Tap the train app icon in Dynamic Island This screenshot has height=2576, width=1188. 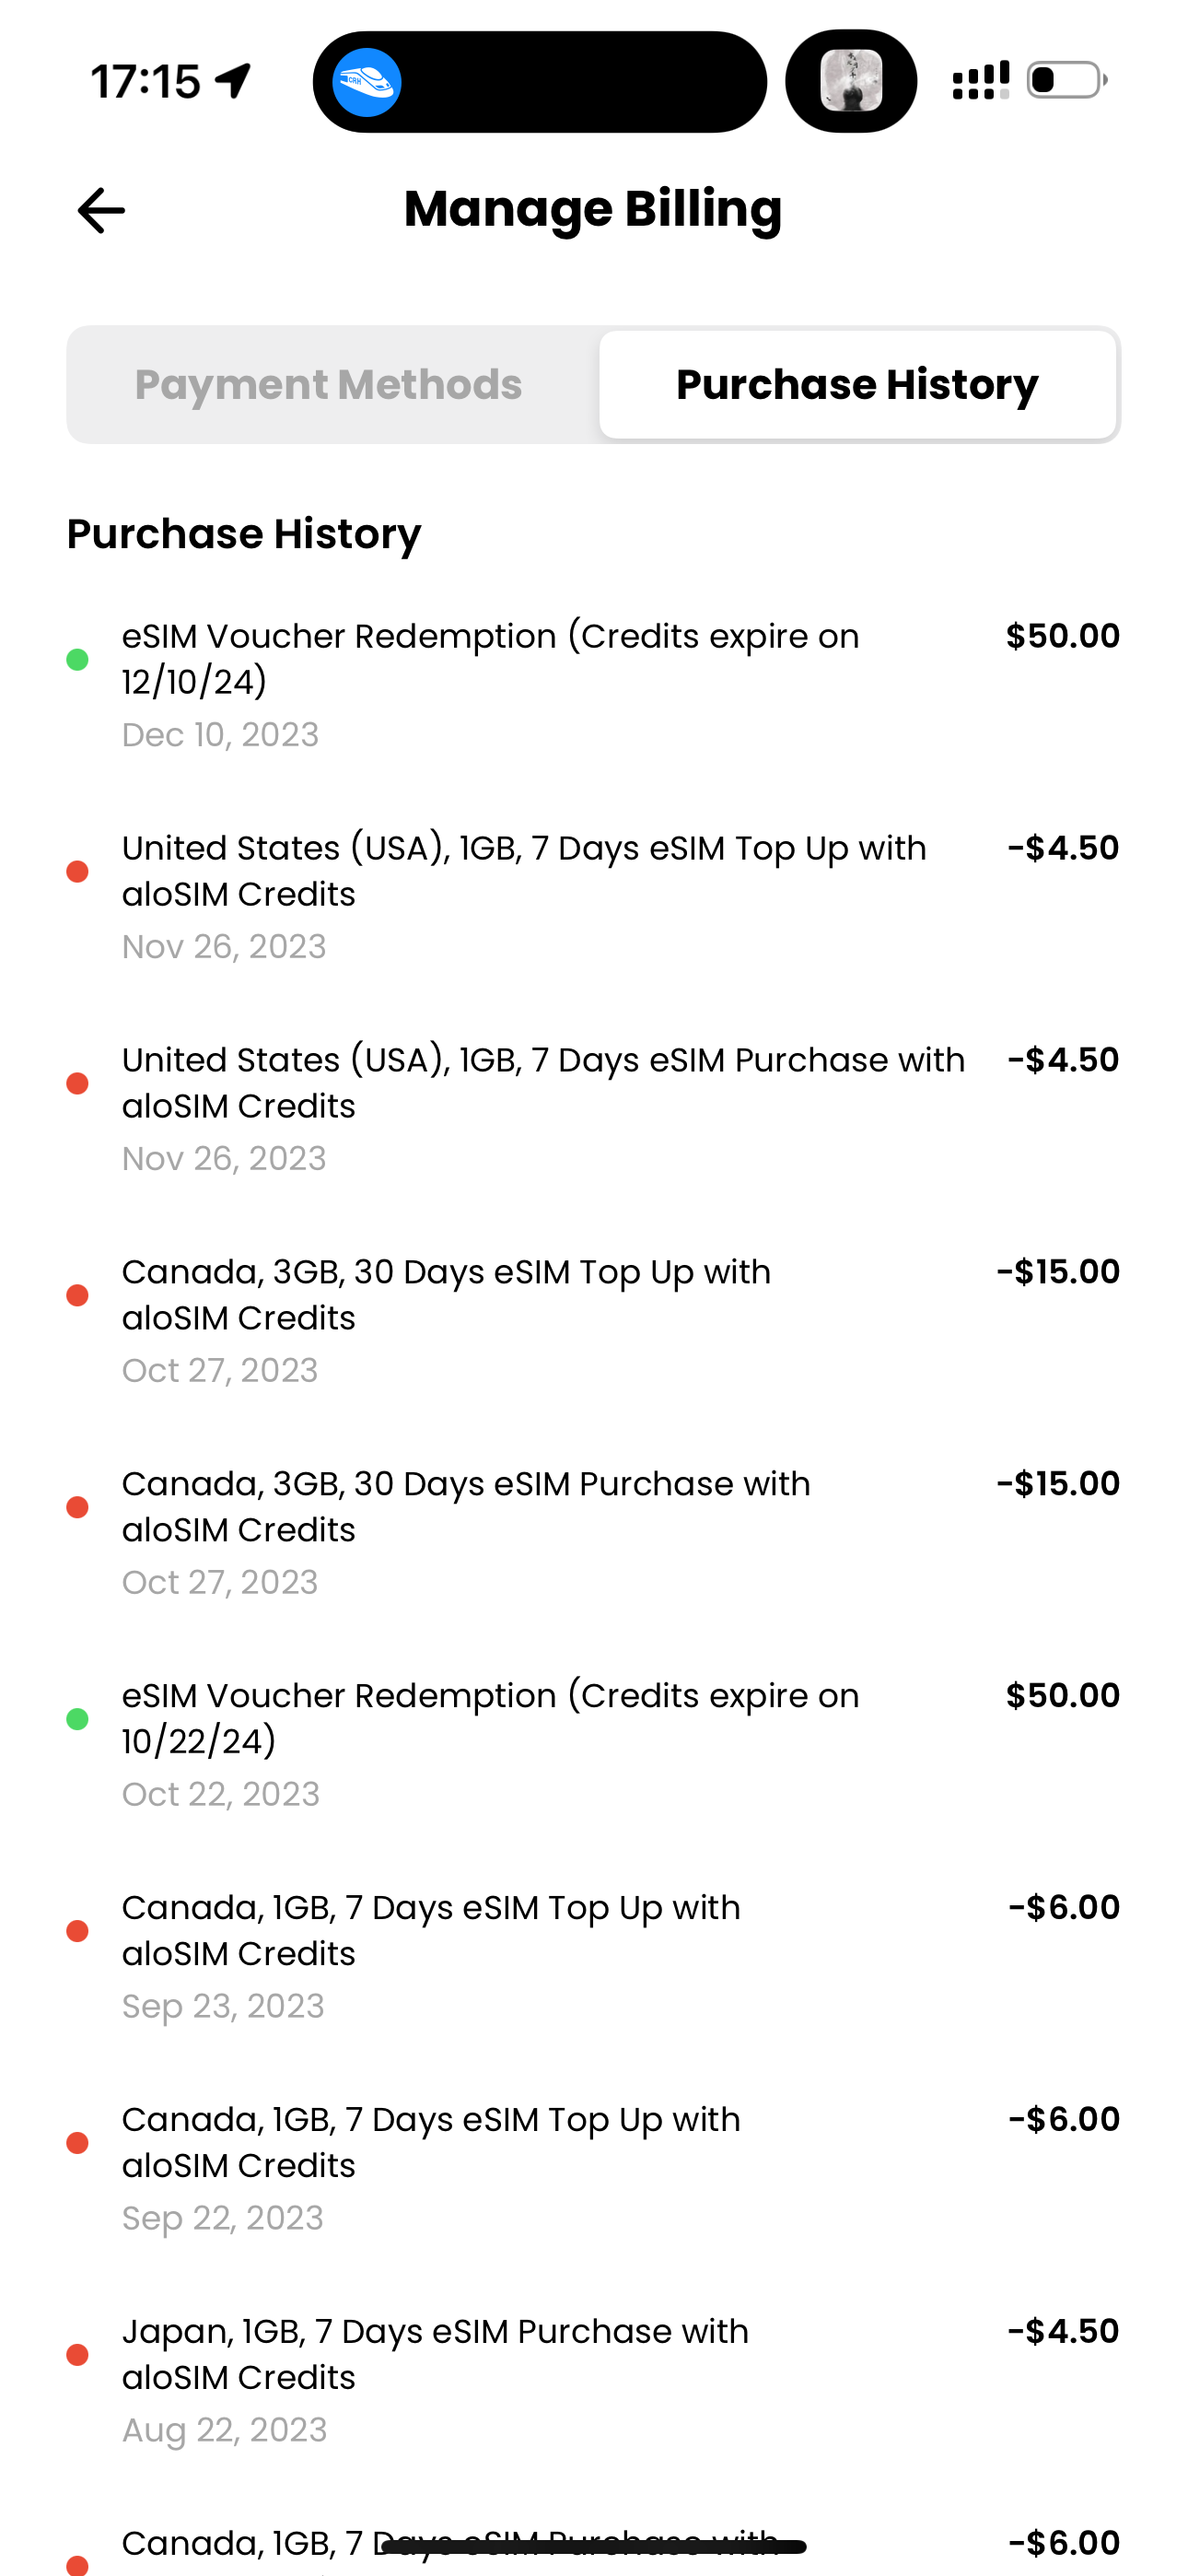click(x=367, y=82)
